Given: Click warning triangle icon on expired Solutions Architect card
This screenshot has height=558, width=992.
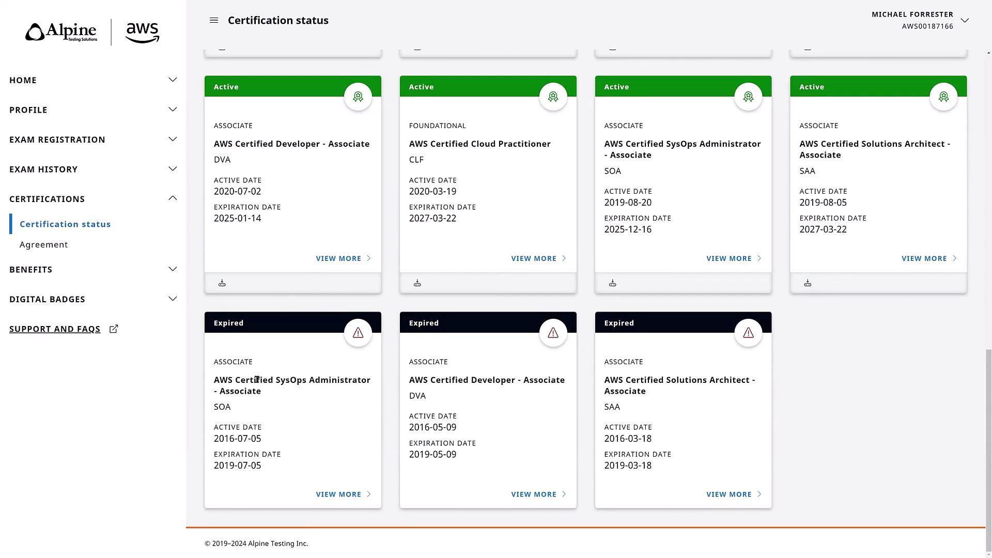Looking at the screenshot, I should pos(749,333).
